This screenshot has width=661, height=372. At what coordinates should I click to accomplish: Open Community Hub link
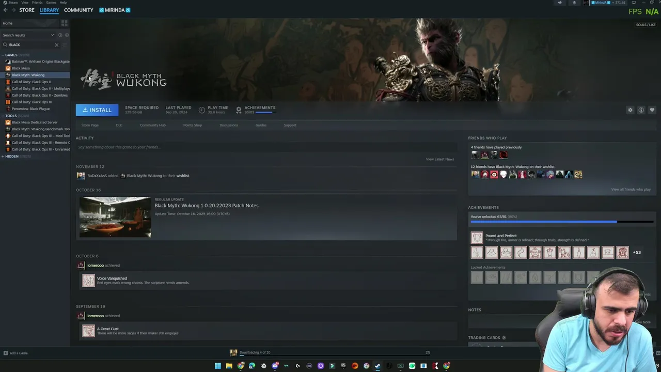click(x=153, y=125)
